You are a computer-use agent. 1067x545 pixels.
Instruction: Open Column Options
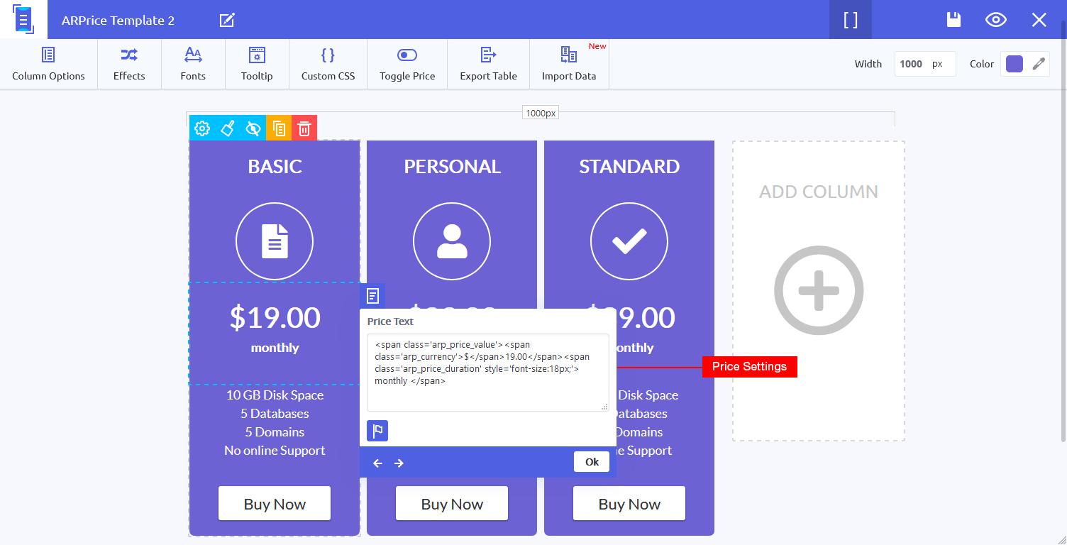point(48,64)
